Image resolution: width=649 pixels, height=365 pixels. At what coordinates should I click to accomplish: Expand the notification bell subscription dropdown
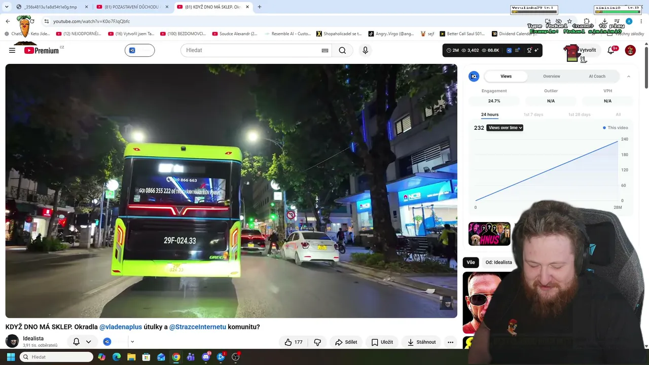tap(88, 342)
